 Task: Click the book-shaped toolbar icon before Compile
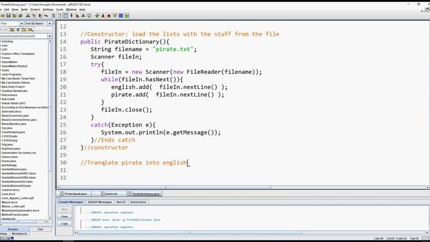pos(89,15)
